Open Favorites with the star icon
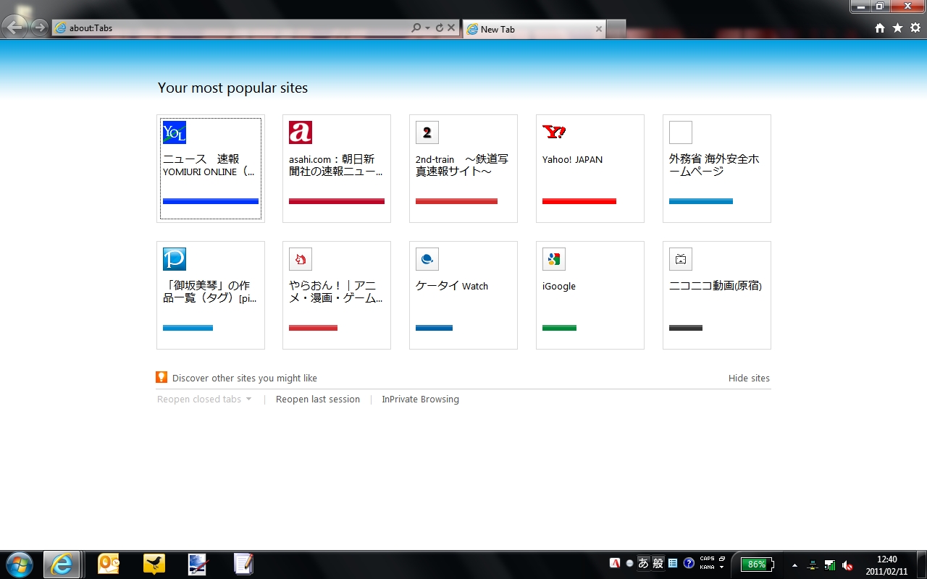 pyautogui.click(x=897, y=28)
